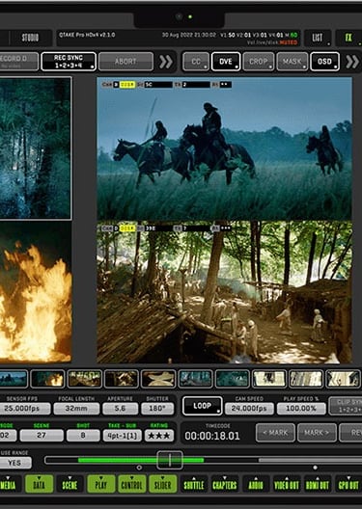The height and width of the screenshot is (509, 362).
Task: Expand effects toolbar with right double chevron
Action: (352, 62)
